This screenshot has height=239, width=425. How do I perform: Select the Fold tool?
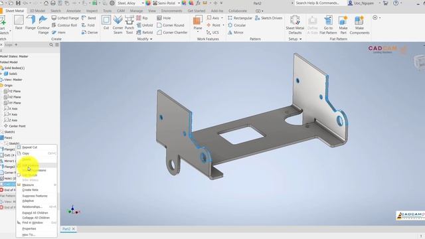[x=88, y=25]
